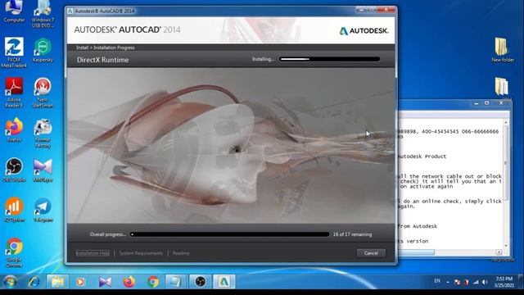
Task: Select the Nero StartSmart desktop icon
Action: click(x=43, y=93)
